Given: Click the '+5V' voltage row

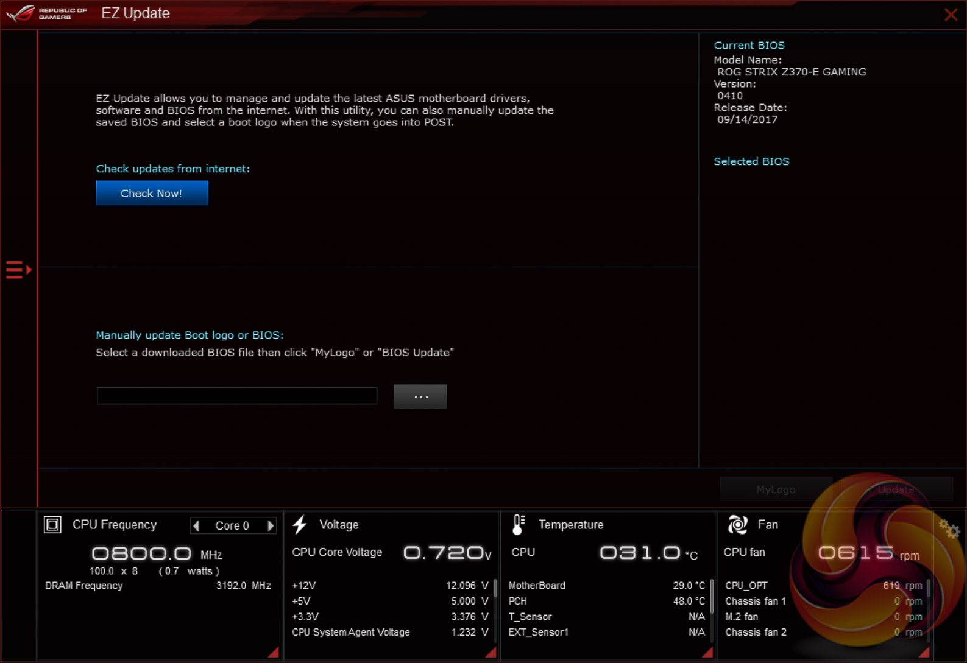Looking at the screenshot, I should pos(390,601).
